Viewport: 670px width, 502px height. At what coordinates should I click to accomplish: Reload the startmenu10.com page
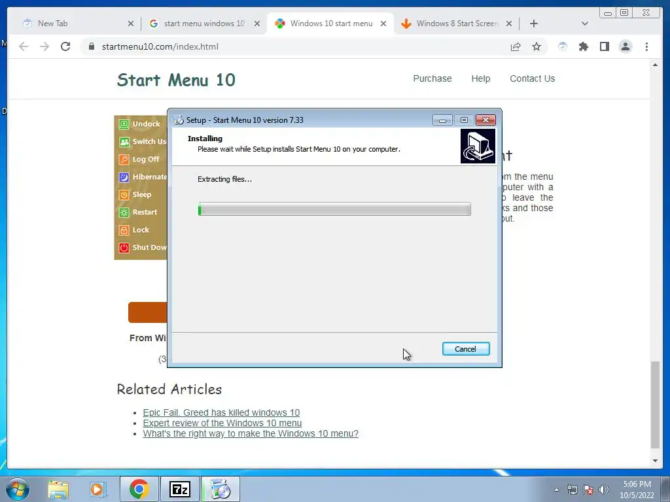click(65, 46)
